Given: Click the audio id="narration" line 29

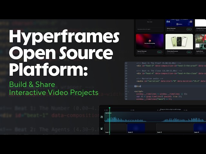Looking at the screenshot, I should click(x=171, y=81).
